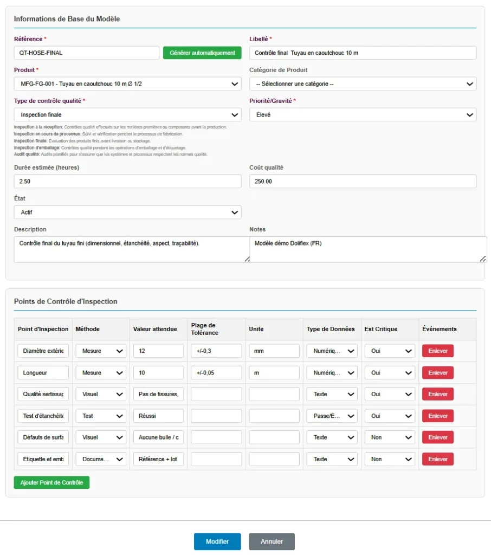Click the Générer automatiquement button
Image resolution: width=491 pixels, height=555 pixels.
[x=202, y=53]
